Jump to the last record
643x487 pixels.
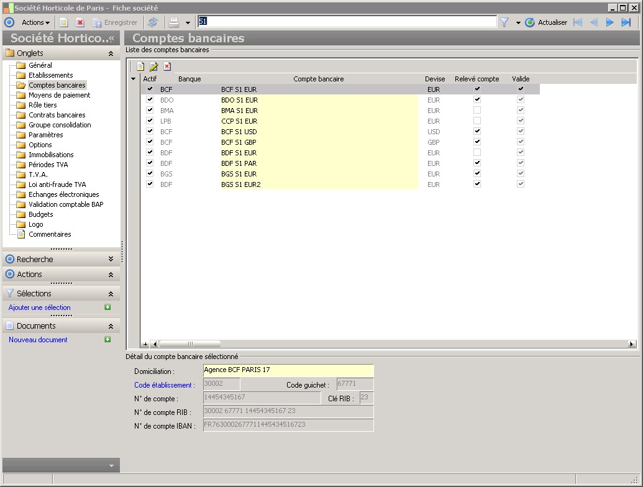click(626, 22)
